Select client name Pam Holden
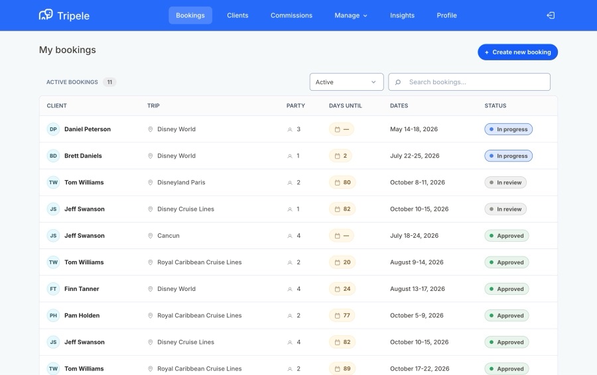This screenshot has height=375, width=597. 82,315
